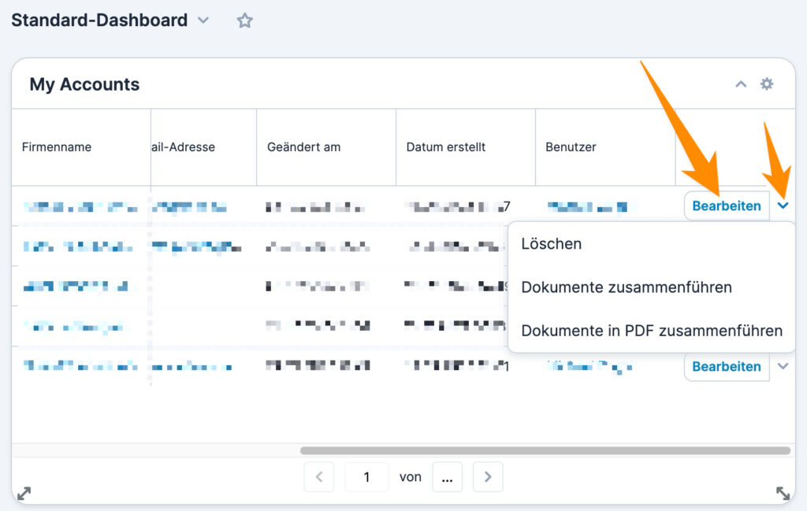Select Dokumente in PDF zusammenführen
Screen dimensions: 807x511
[x=652, y=331]
